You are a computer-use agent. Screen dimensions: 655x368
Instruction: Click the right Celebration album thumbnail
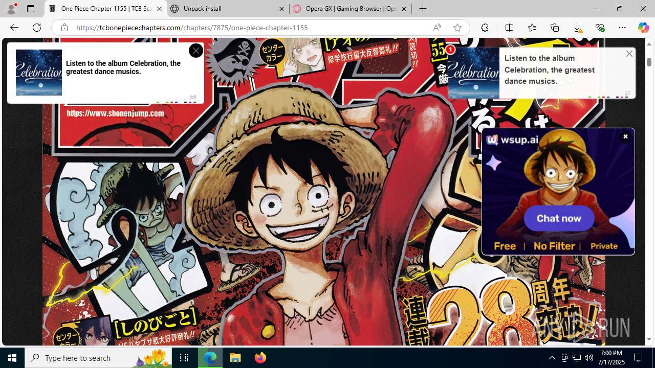coord(473,73)
